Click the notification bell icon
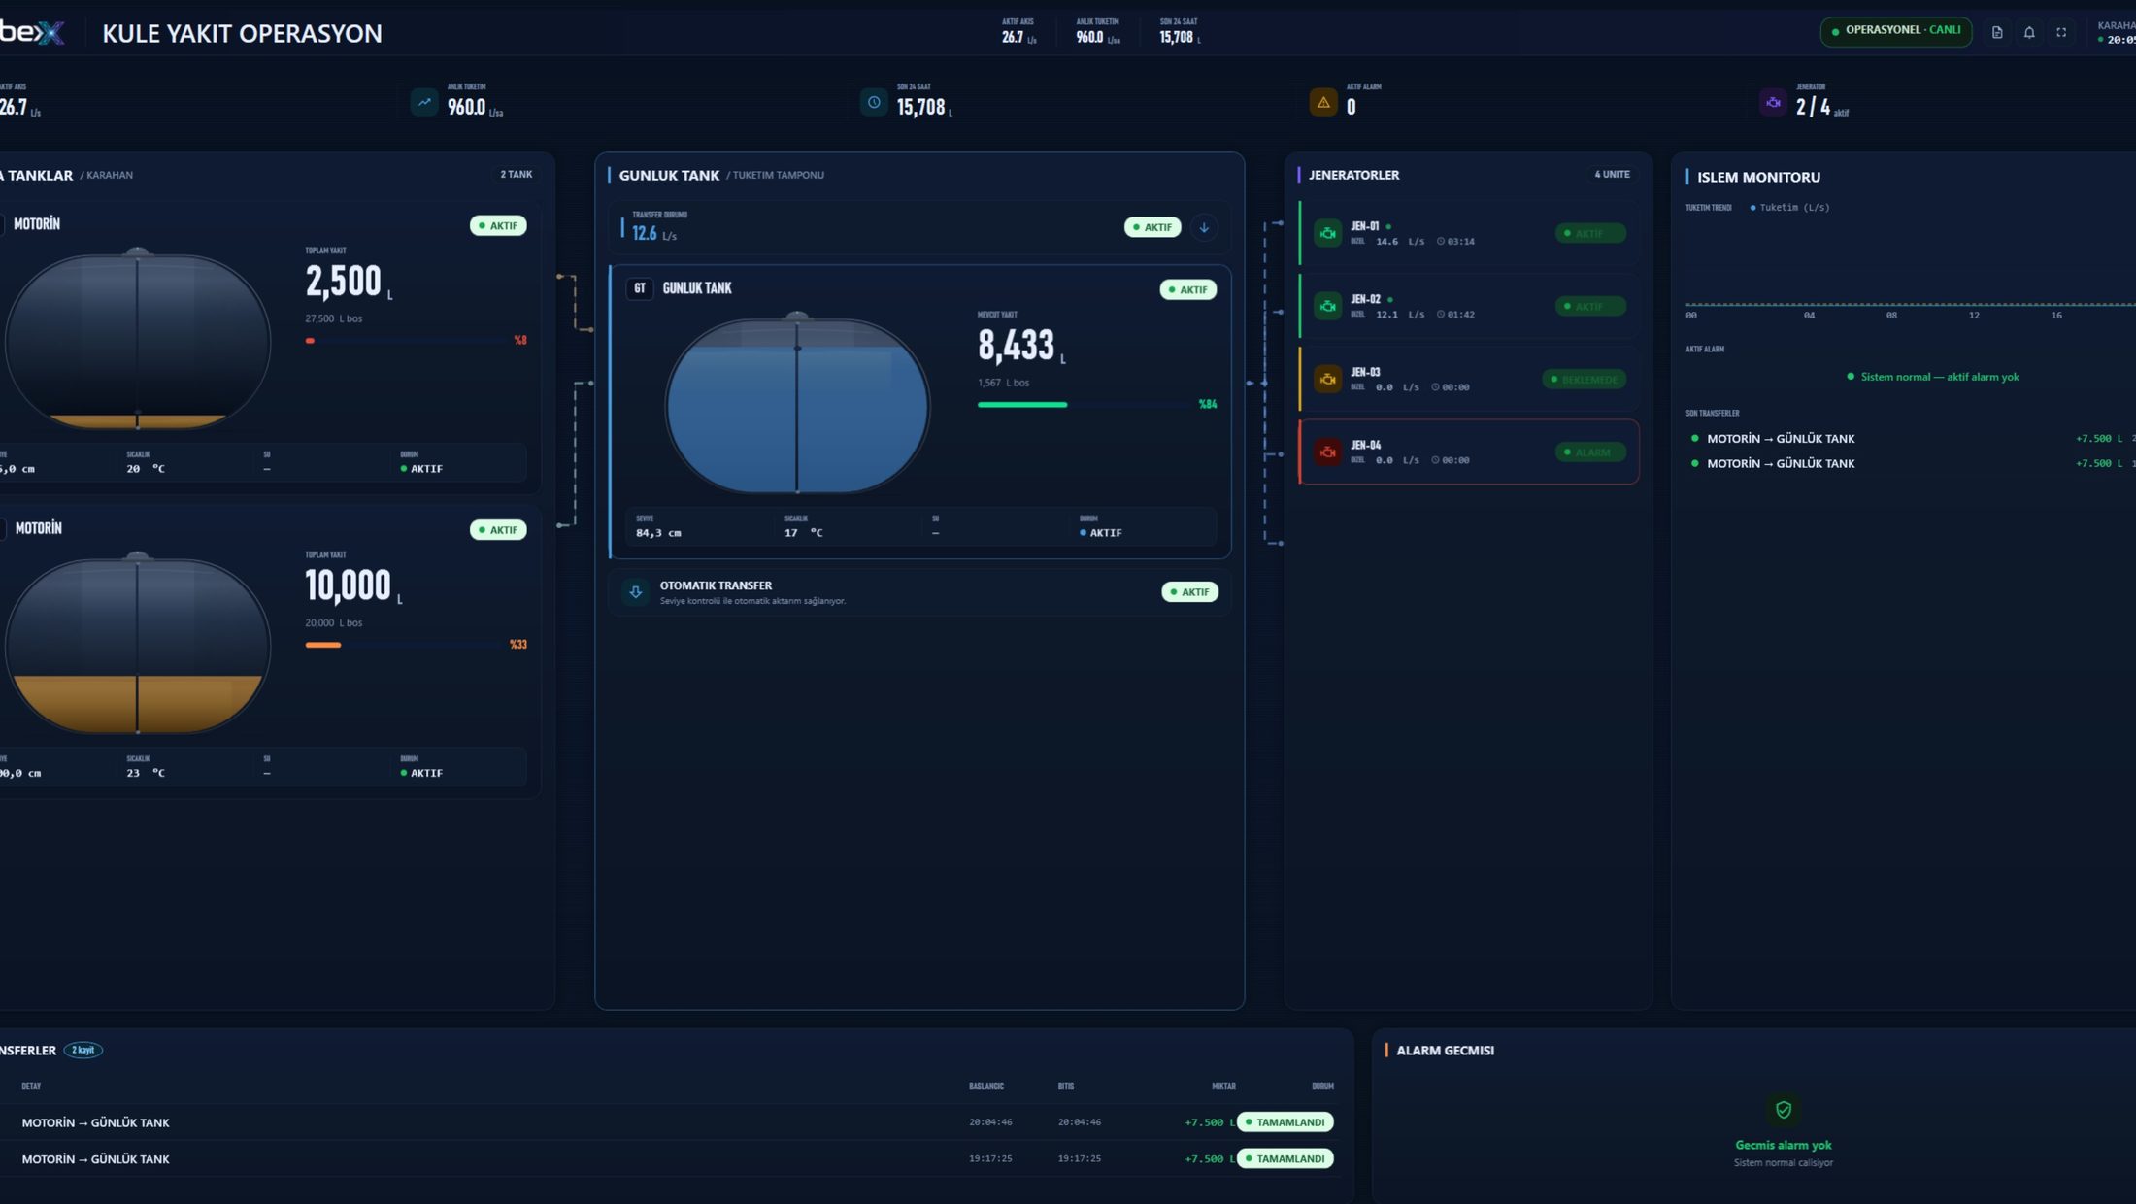The width and height of the screenshot is (2136, 1204). pos(2028,32)
